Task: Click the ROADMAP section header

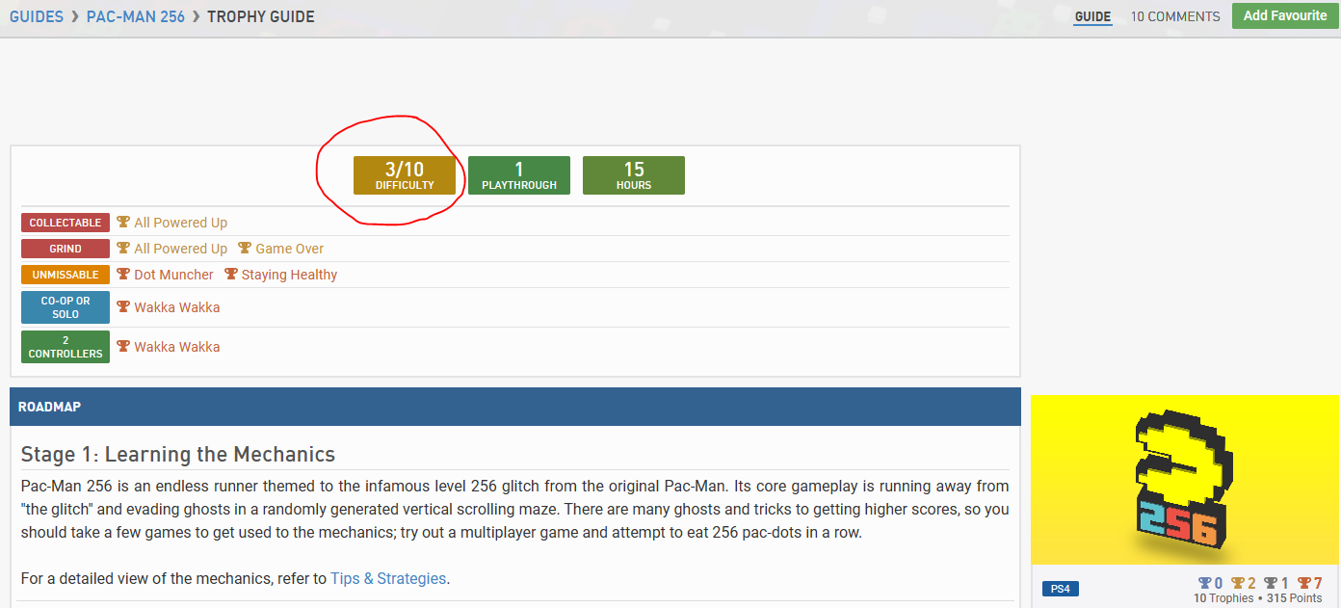Action: click(515, 407)
